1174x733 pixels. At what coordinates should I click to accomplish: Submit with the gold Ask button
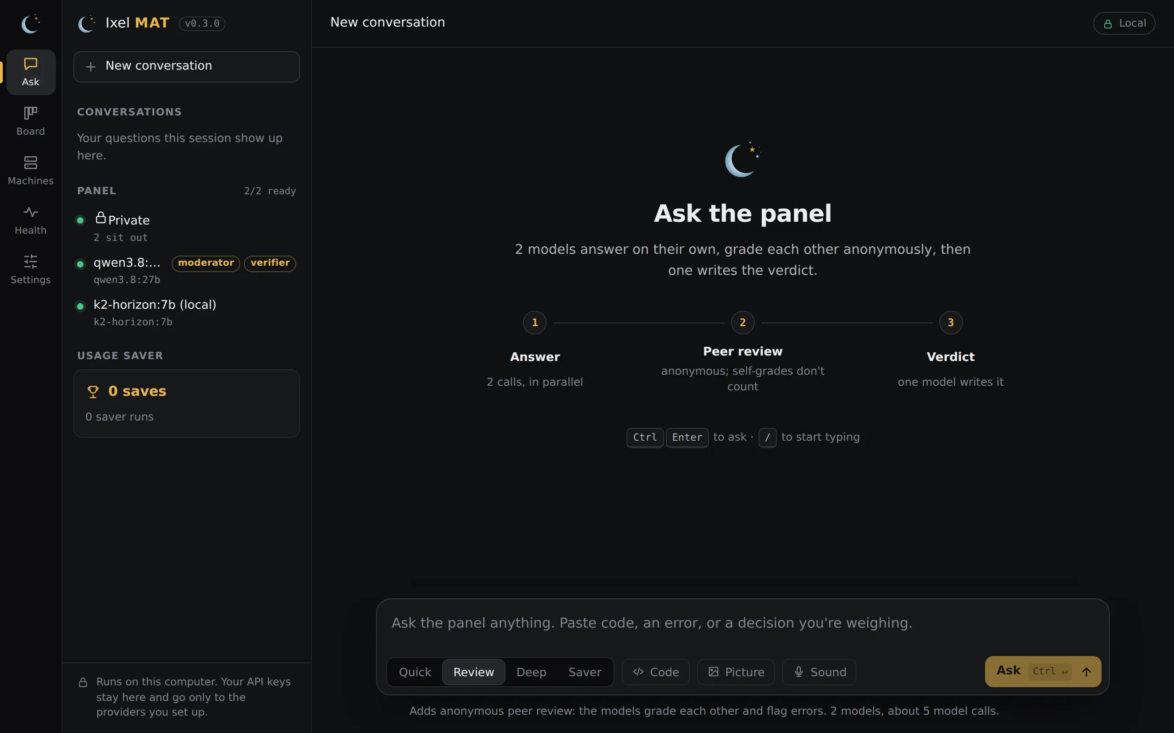[1042, 672]
